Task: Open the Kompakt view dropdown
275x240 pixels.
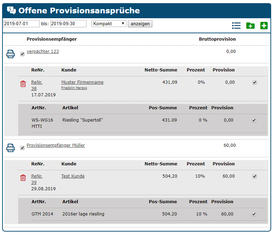Action: click(109, 23)
